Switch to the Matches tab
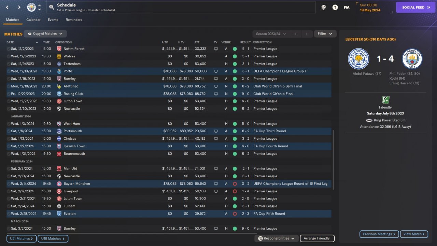Screen dimensions: 437x246 pos(13,20)
